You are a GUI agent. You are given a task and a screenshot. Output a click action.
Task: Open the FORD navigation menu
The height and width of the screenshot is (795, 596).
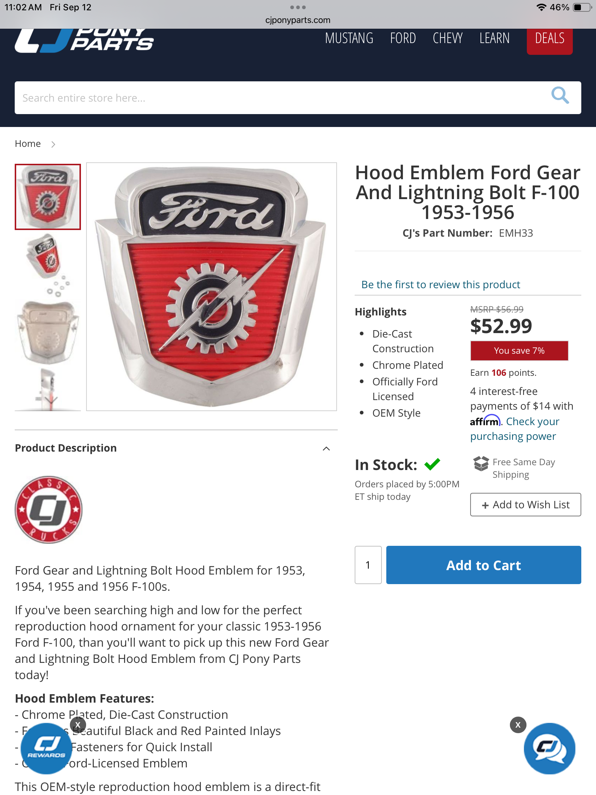[403, 38]
